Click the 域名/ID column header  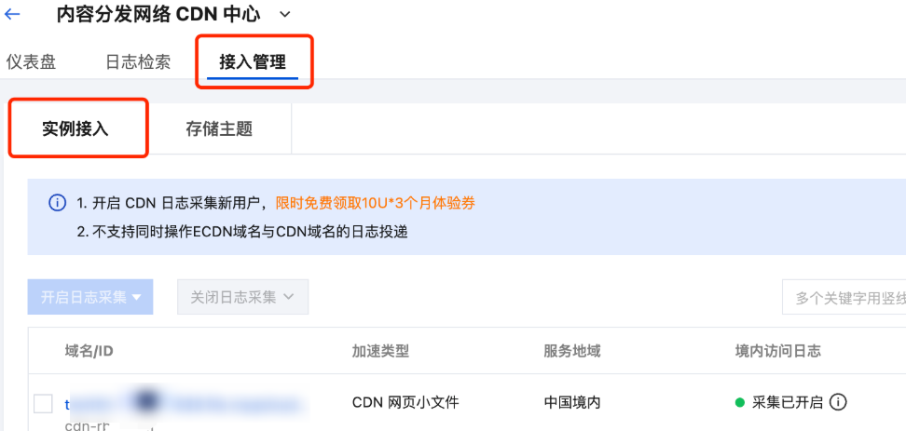click(x=89, y=351)
